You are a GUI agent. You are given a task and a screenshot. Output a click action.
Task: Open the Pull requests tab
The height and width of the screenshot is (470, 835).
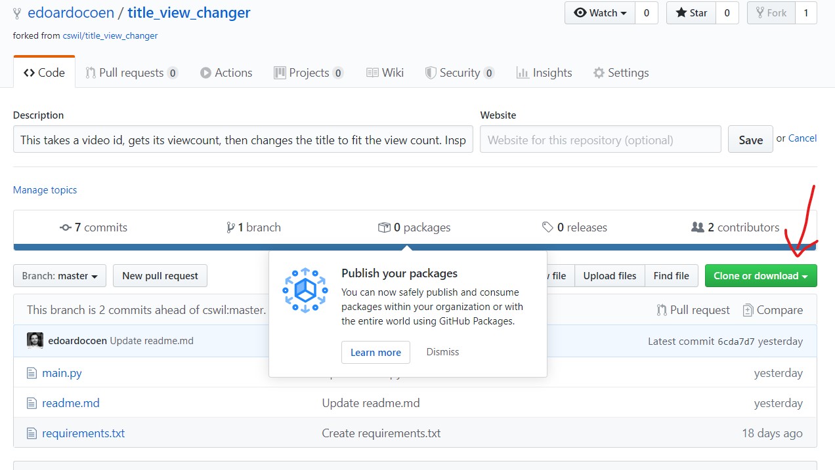click(131, 73)
